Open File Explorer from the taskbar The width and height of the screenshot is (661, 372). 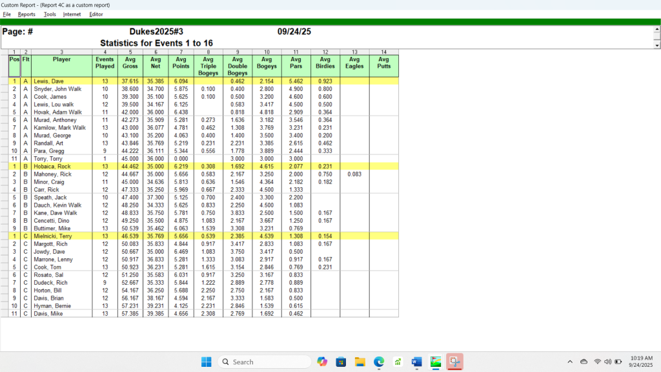(x=360, y=362)
